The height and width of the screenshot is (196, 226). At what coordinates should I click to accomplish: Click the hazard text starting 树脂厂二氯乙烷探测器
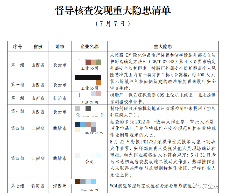coord(163,98)
